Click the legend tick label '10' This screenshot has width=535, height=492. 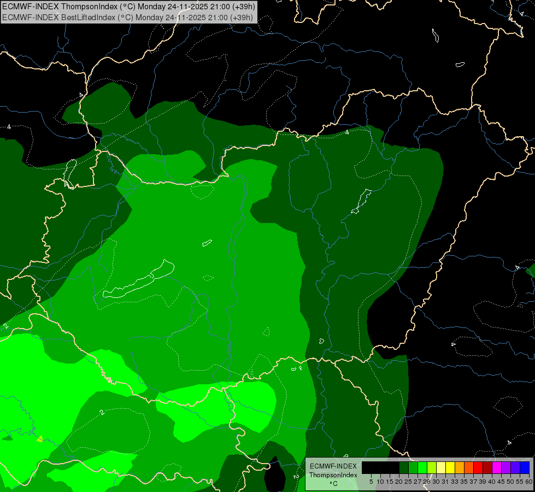pos(380,482)
